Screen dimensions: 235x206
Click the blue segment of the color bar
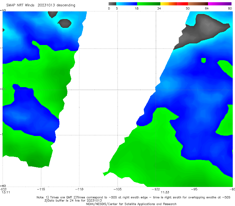pyautogui.click(x=127, y=4)
